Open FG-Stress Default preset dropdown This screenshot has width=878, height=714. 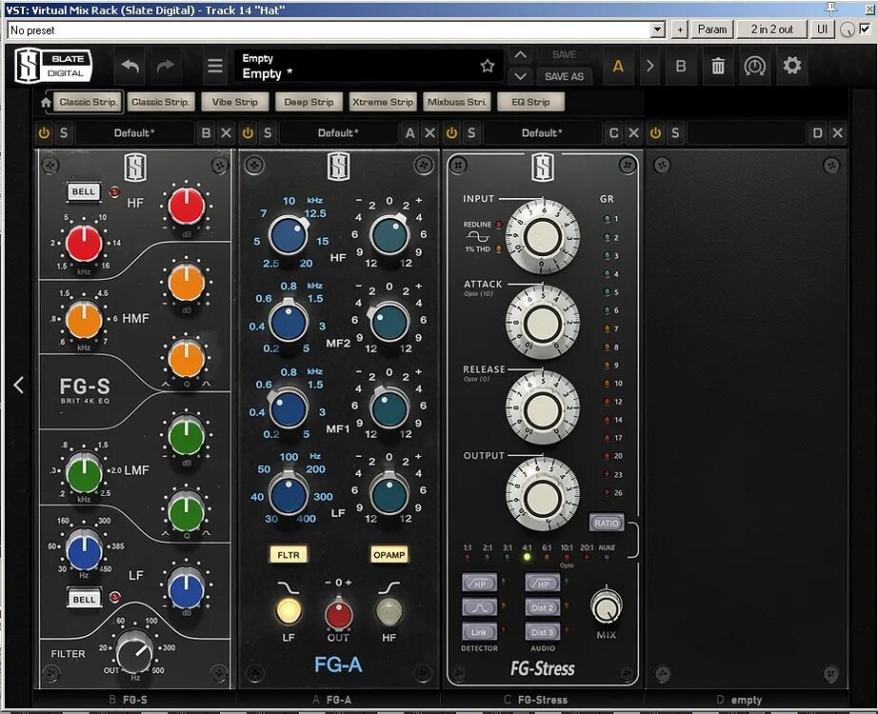click(542, 132)
